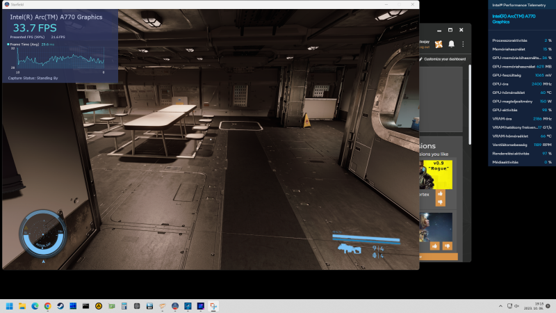This screenshot has width=556, height=313.
Task: Select the Renderelési aktivitás row
Action: [x=522, y=154]
